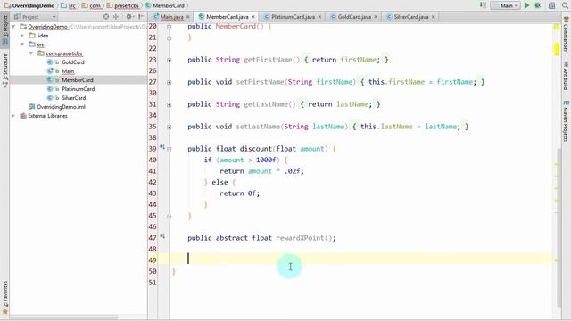Click MemberCard breadcrumb in navigation bar

[x=164, y=5]
